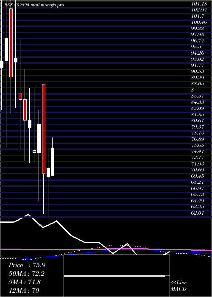The height and width of the screenshot is (297, 212).
Task: Select the 91.77 price level
Action: pos(198,65)
